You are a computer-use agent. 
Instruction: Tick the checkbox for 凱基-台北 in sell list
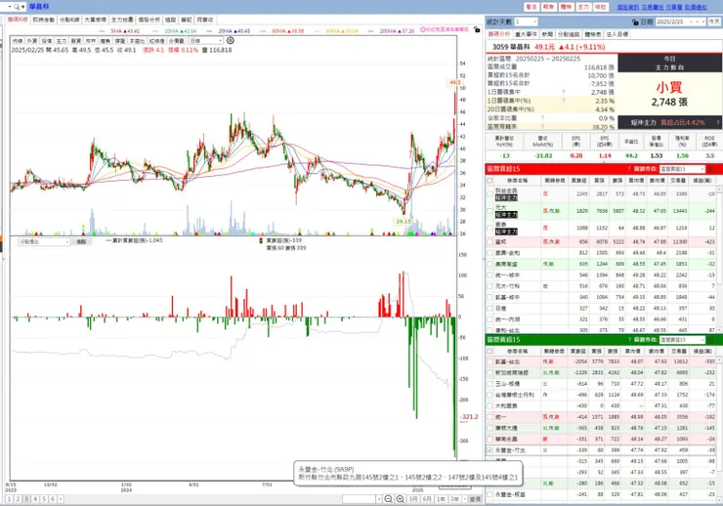click(x=489, y=361)
